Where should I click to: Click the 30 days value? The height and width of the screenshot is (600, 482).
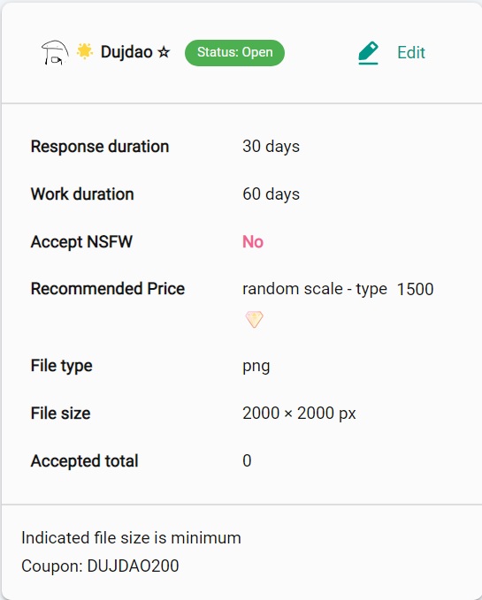point(271,147)
